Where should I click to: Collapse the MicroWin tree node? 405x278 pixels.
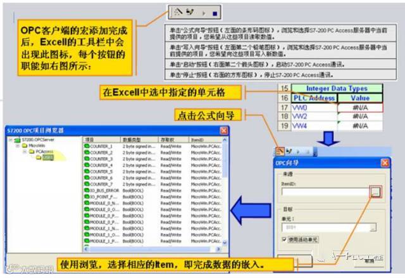pyautogui.click(x=18, y=146)
